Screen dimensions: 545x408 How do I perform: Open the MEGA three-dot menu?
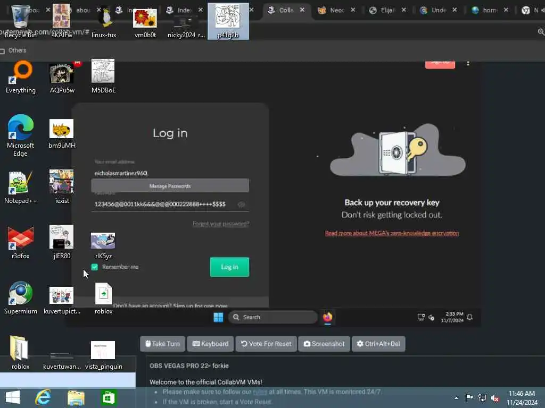click(x=468, y=64)
